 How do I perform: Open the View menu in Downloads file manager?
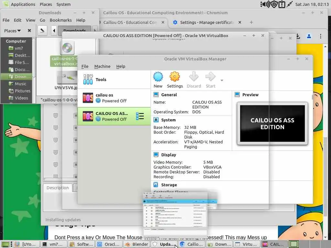click(30, 20)
